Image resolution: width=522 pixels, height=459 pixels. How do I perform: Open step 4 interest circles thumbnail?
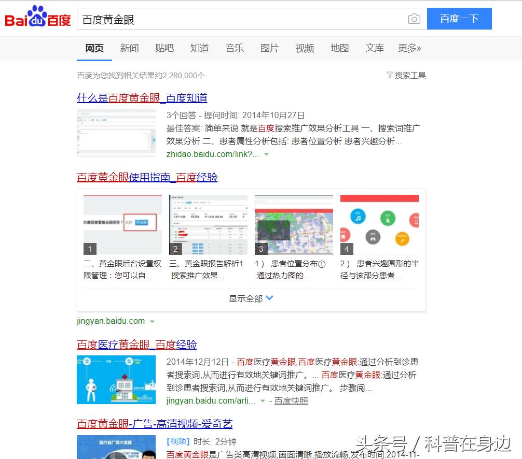pos(379,225)
